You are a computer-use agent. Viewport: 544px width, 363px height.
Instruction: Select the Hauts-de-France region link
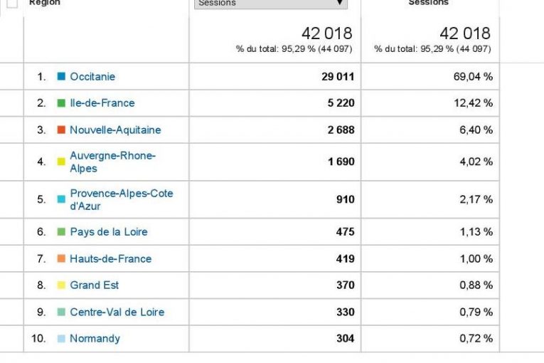[110, 258]
